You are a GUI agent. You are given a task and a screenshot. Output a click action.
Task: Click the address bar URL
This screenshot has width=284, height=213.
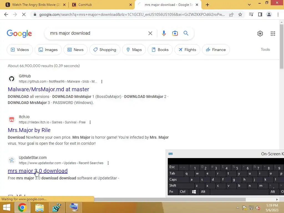click(132, 14)
